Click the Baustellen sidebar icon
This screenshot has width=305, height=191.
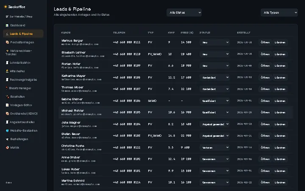pos(7,96)
